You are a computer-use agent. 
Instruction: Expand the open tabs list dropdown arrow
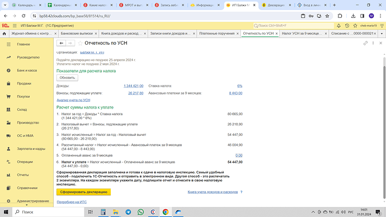[382, 34]
